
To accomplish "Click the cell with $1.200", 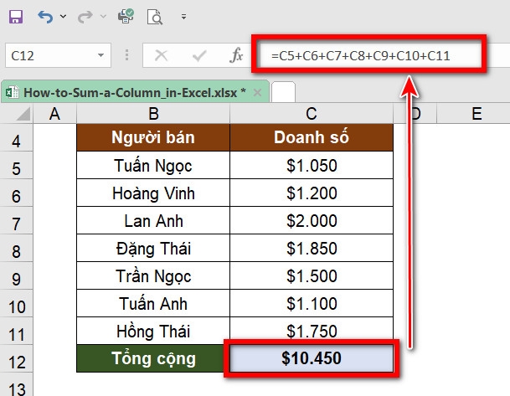I will (x=312, y=193).
